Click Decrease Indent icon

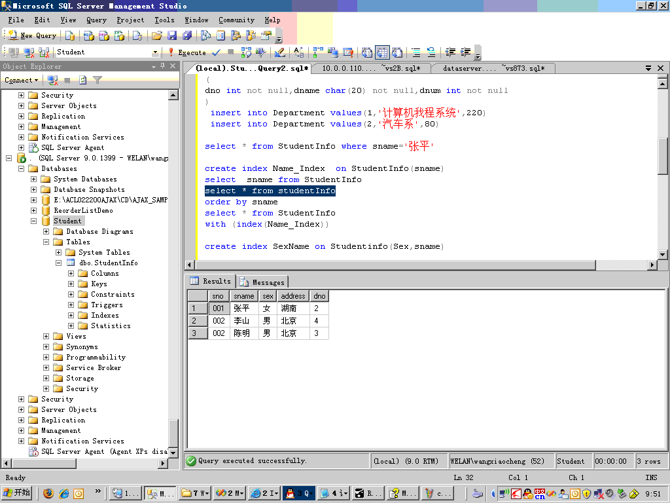[450, 52]
